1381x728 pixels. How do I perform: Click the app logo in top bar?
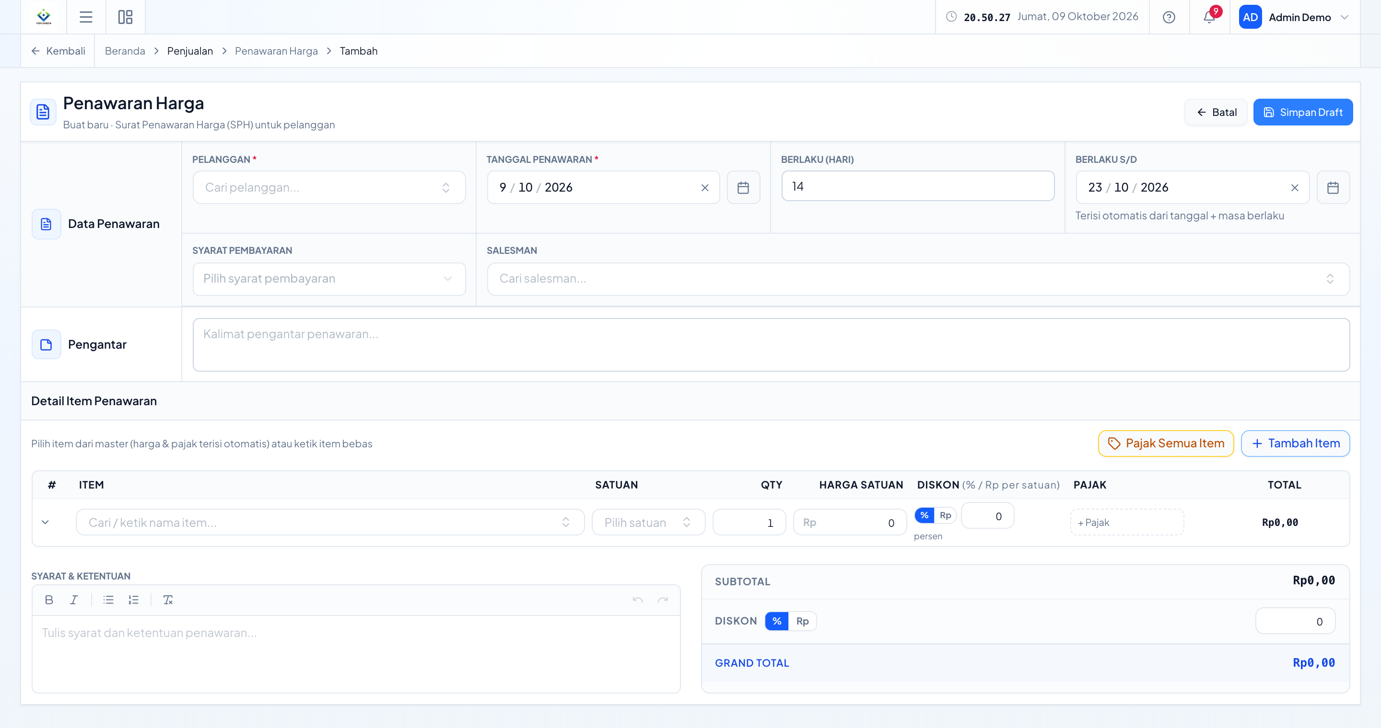click(x=44, y=17)
